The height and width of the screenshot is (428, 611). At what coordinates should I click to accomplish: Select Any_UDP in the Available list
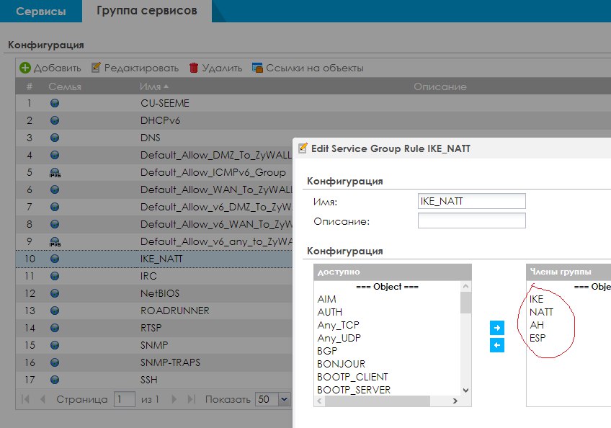[x=339, y=337]
